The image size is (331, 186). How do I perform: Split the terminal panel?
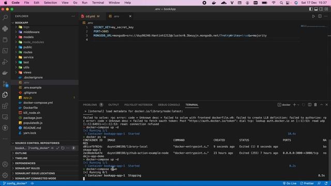point(309,105)
